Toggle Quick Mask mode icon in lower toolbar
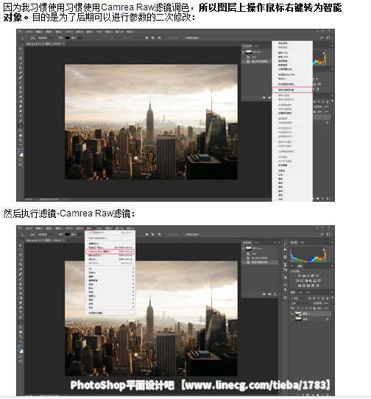Viewport: 371px width, 399px height. coord(21,356)
